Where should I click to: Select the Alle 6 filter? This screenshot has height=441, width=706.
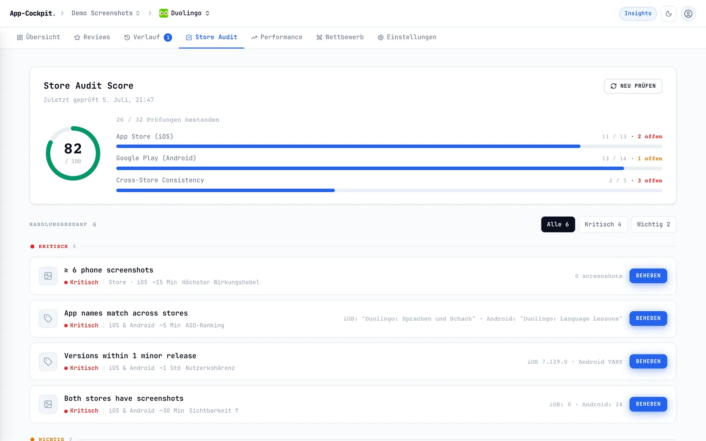[558, 224]
